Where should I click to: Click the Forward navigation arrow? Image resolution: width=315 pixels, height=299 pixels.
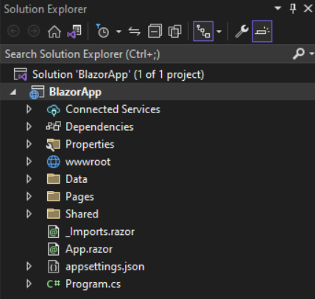(x=34, y=32)
